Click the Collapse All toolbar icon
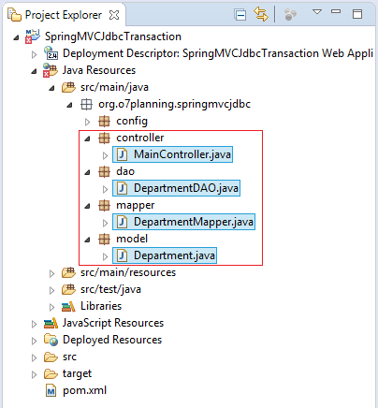 click(240, 15)
